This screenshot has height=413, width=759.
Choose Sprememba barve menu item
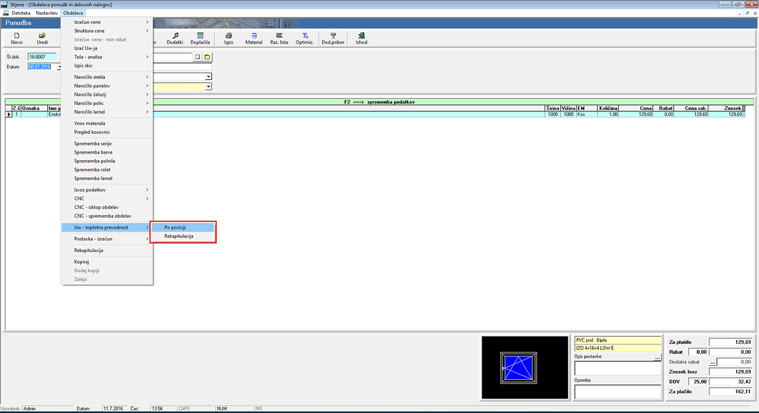click(107, 152)
